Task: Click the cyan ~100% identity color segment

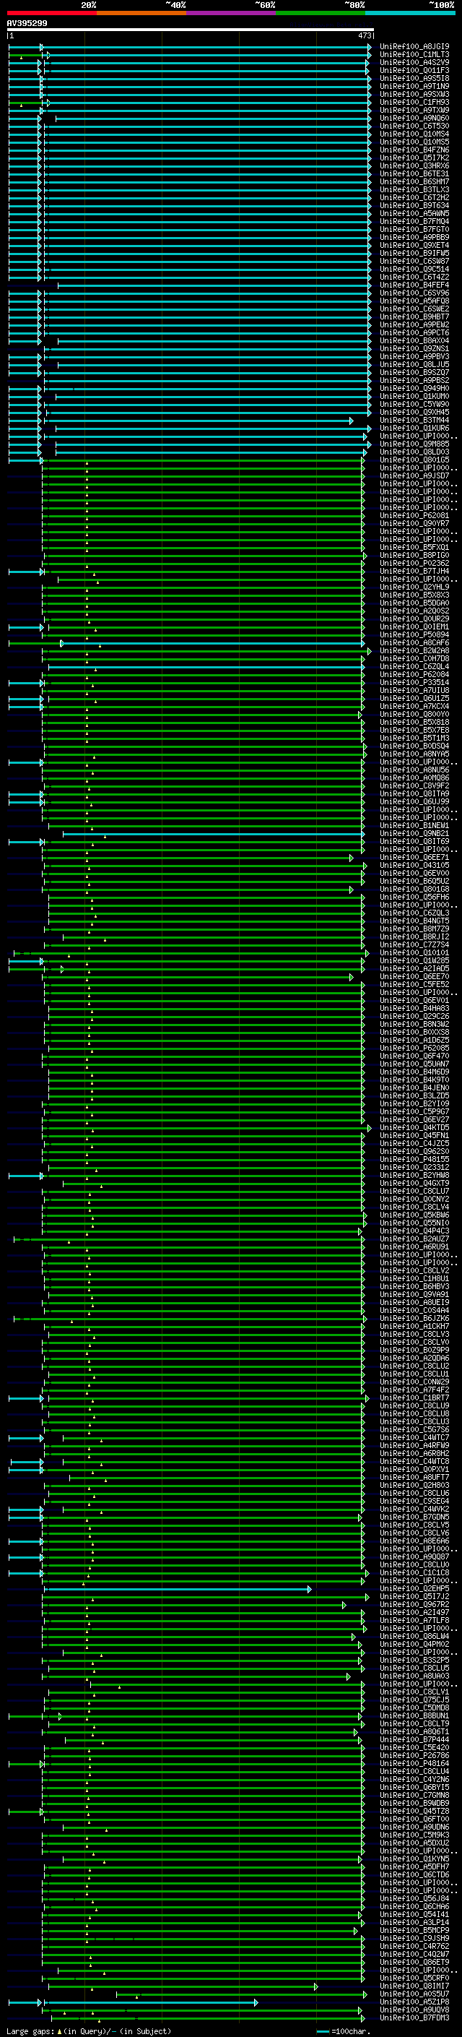Action: tap(410, 13)
